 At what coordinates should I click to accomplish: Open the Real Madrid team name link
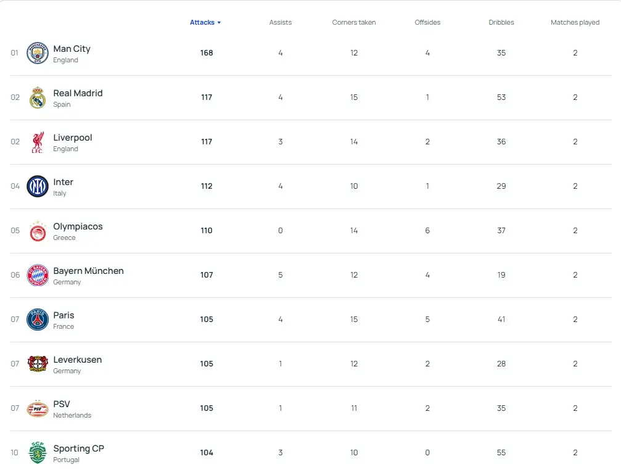click(78, 93)
